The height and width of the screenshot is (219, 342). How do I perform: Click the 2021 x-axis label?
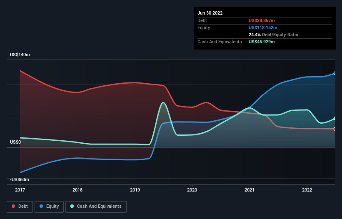[249, 190]
